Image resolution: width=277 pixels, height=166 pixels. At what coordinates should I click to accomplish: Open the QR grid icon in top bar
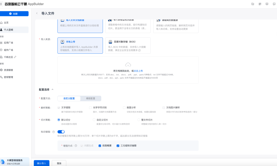[x=260, y=4]
